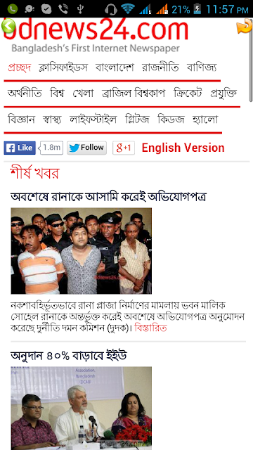The image size is (253, 450).
Task: Tap the green back arrow icon
Action: [8, 26]
